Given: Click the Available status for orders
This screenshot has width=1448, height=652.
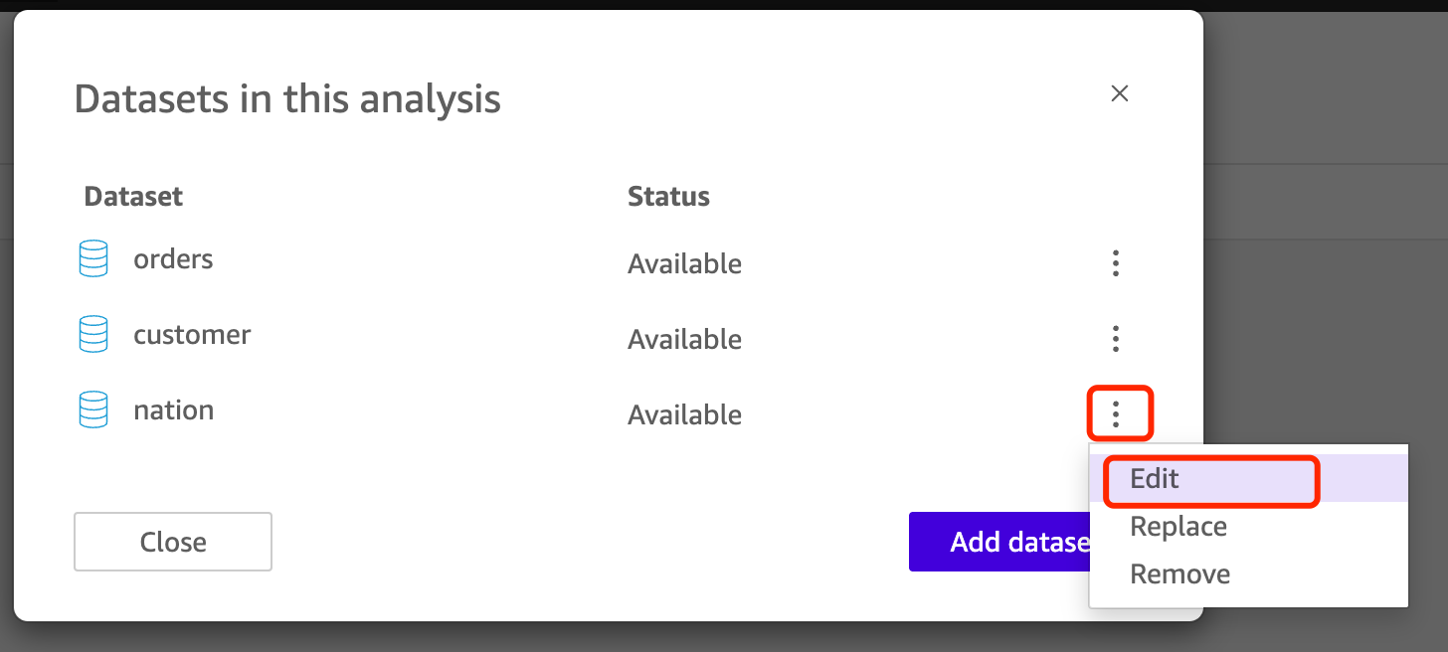Looking at the screenshot, I should (x=684, y=264).
